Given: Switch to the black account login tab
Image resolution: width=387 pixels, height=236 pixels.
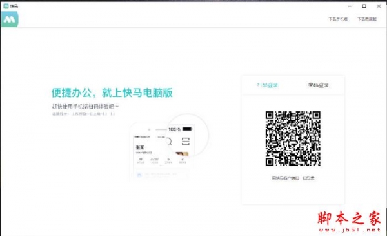Looking at the screenshot, I should pyautogui.click(x=319, y=85).
